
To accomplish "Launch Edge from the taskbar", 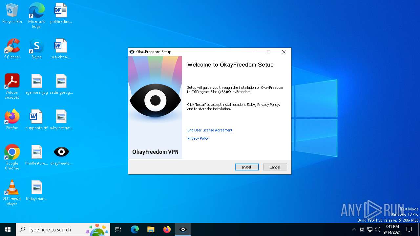I will click(135, 229).
